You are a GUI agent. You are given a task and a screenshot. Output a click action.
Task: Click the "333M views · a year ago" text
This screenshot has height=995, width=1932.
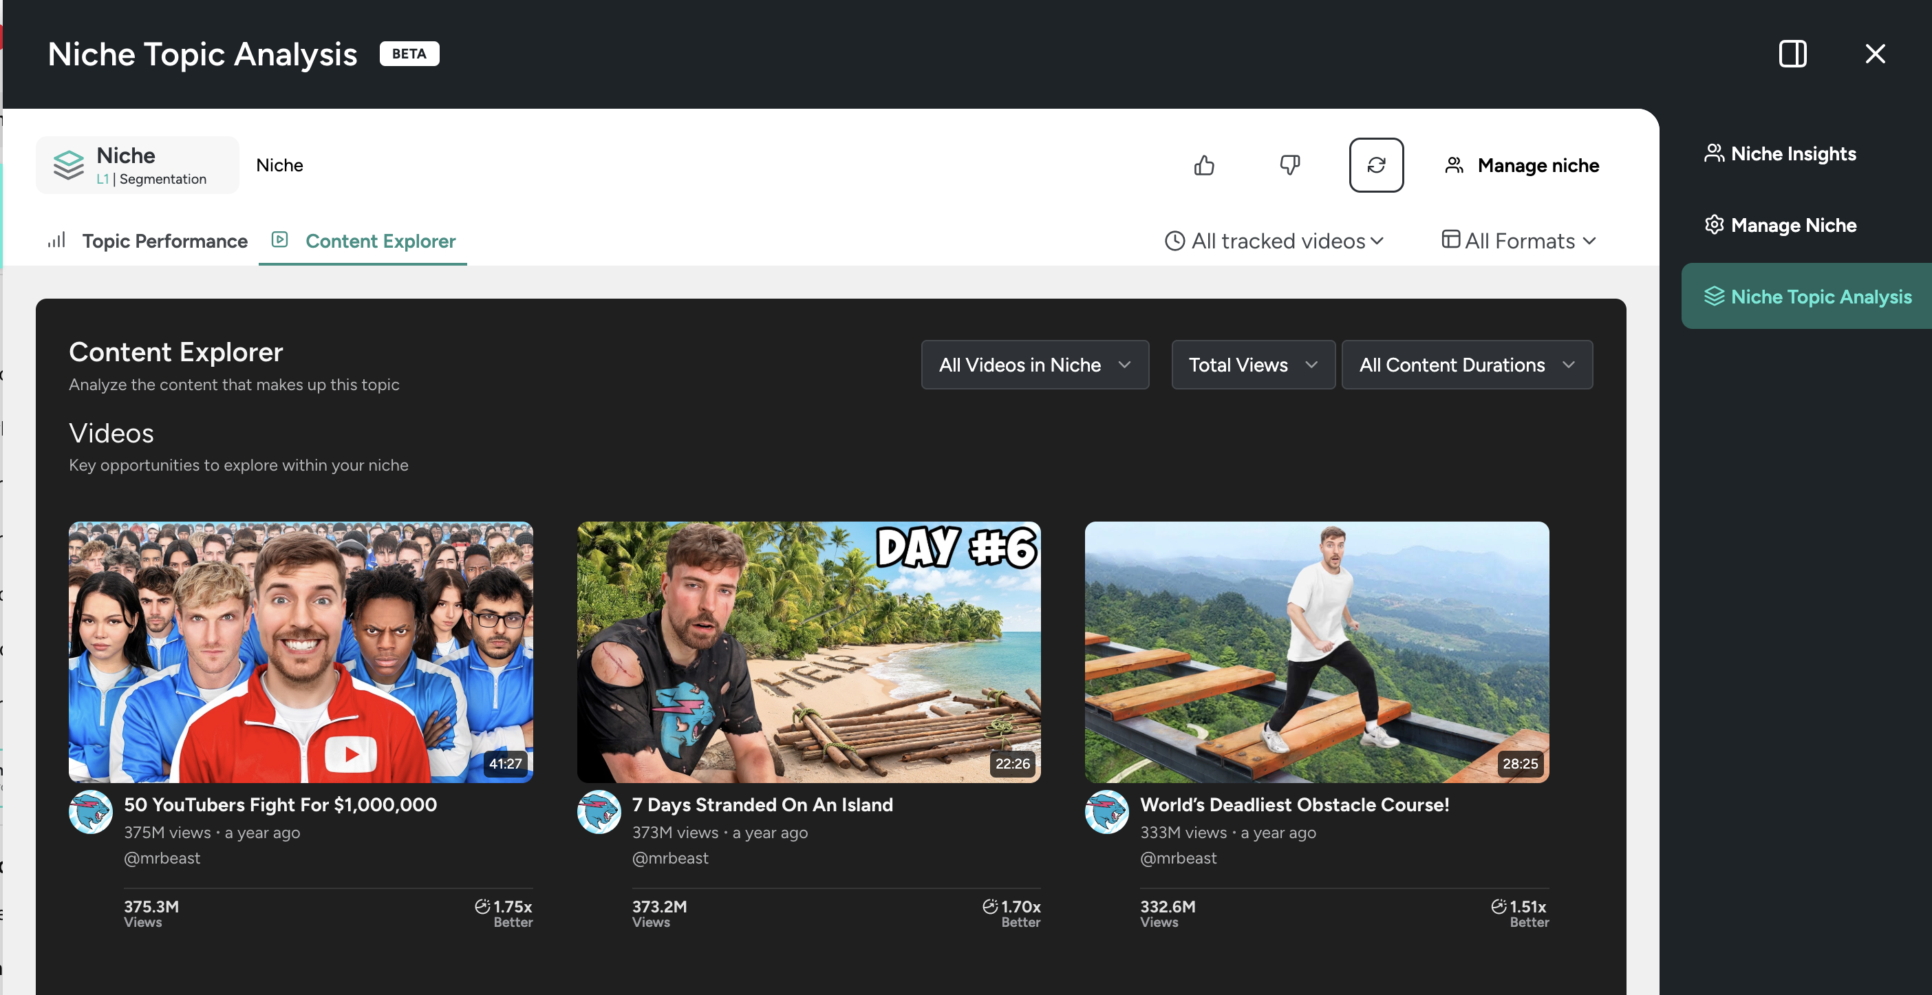(x=1227, y=833)
